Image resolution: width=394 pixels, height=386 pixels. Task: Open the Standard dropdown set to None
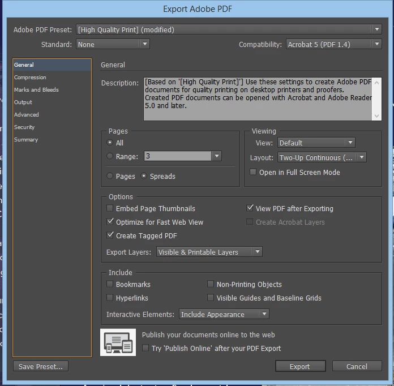pos(113,44)
